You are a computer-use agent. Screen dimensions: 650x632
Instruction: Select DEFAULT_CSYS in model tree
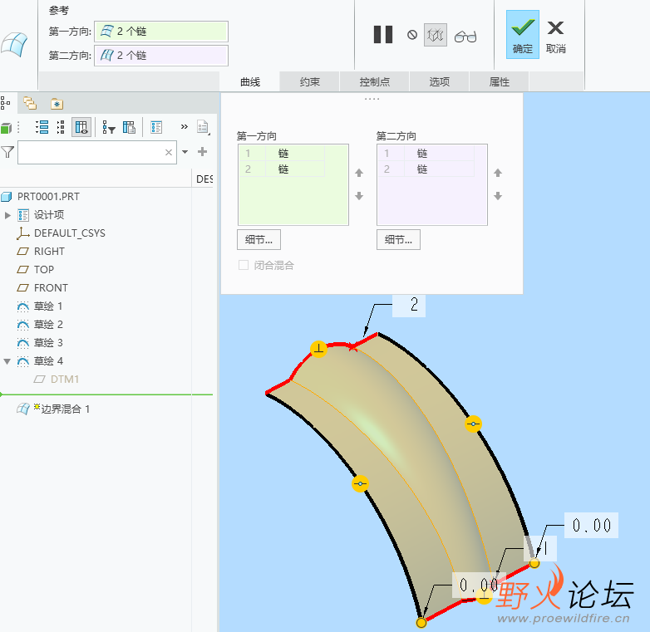pyautogui.click(x=70, y=233)
